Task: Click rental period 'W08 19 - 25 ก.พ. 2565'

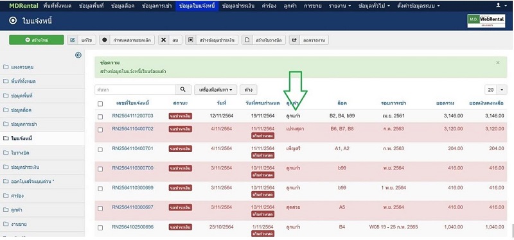Action: click(393, 227)
